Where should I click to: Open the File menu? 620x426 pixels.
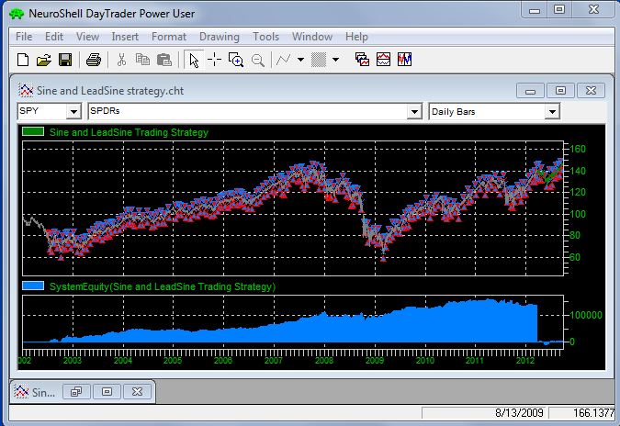(24, 37)
